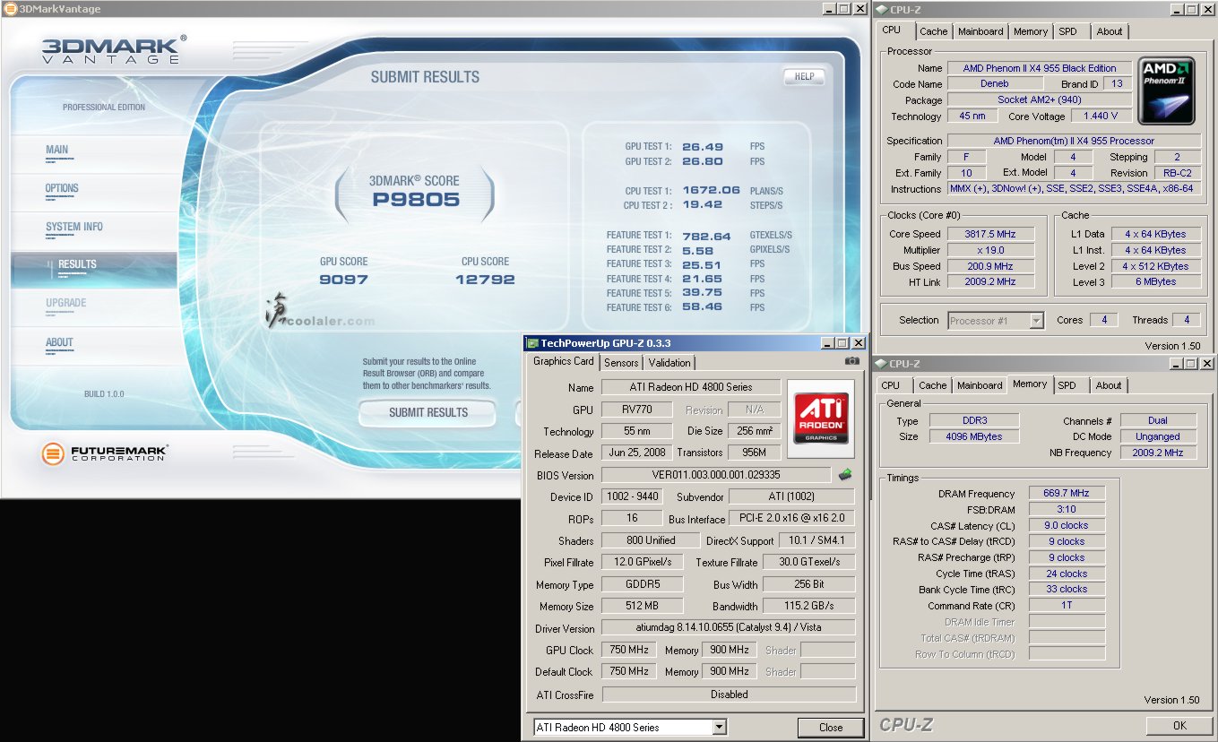
Task: Switch to the Sensors tab in GPU-Z
Action: tap(621, 363)
